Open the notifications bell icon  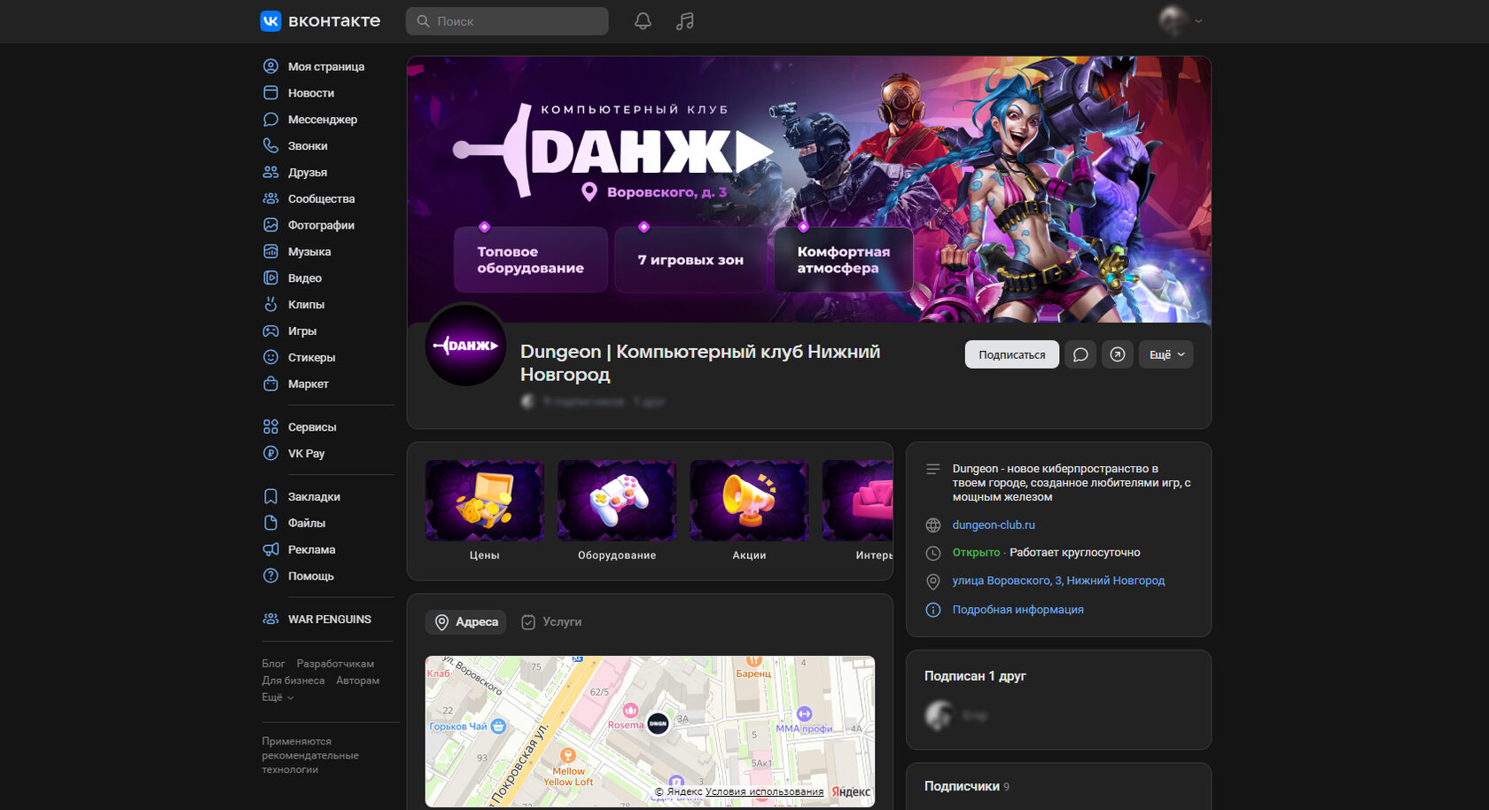(x=643, y=21)
